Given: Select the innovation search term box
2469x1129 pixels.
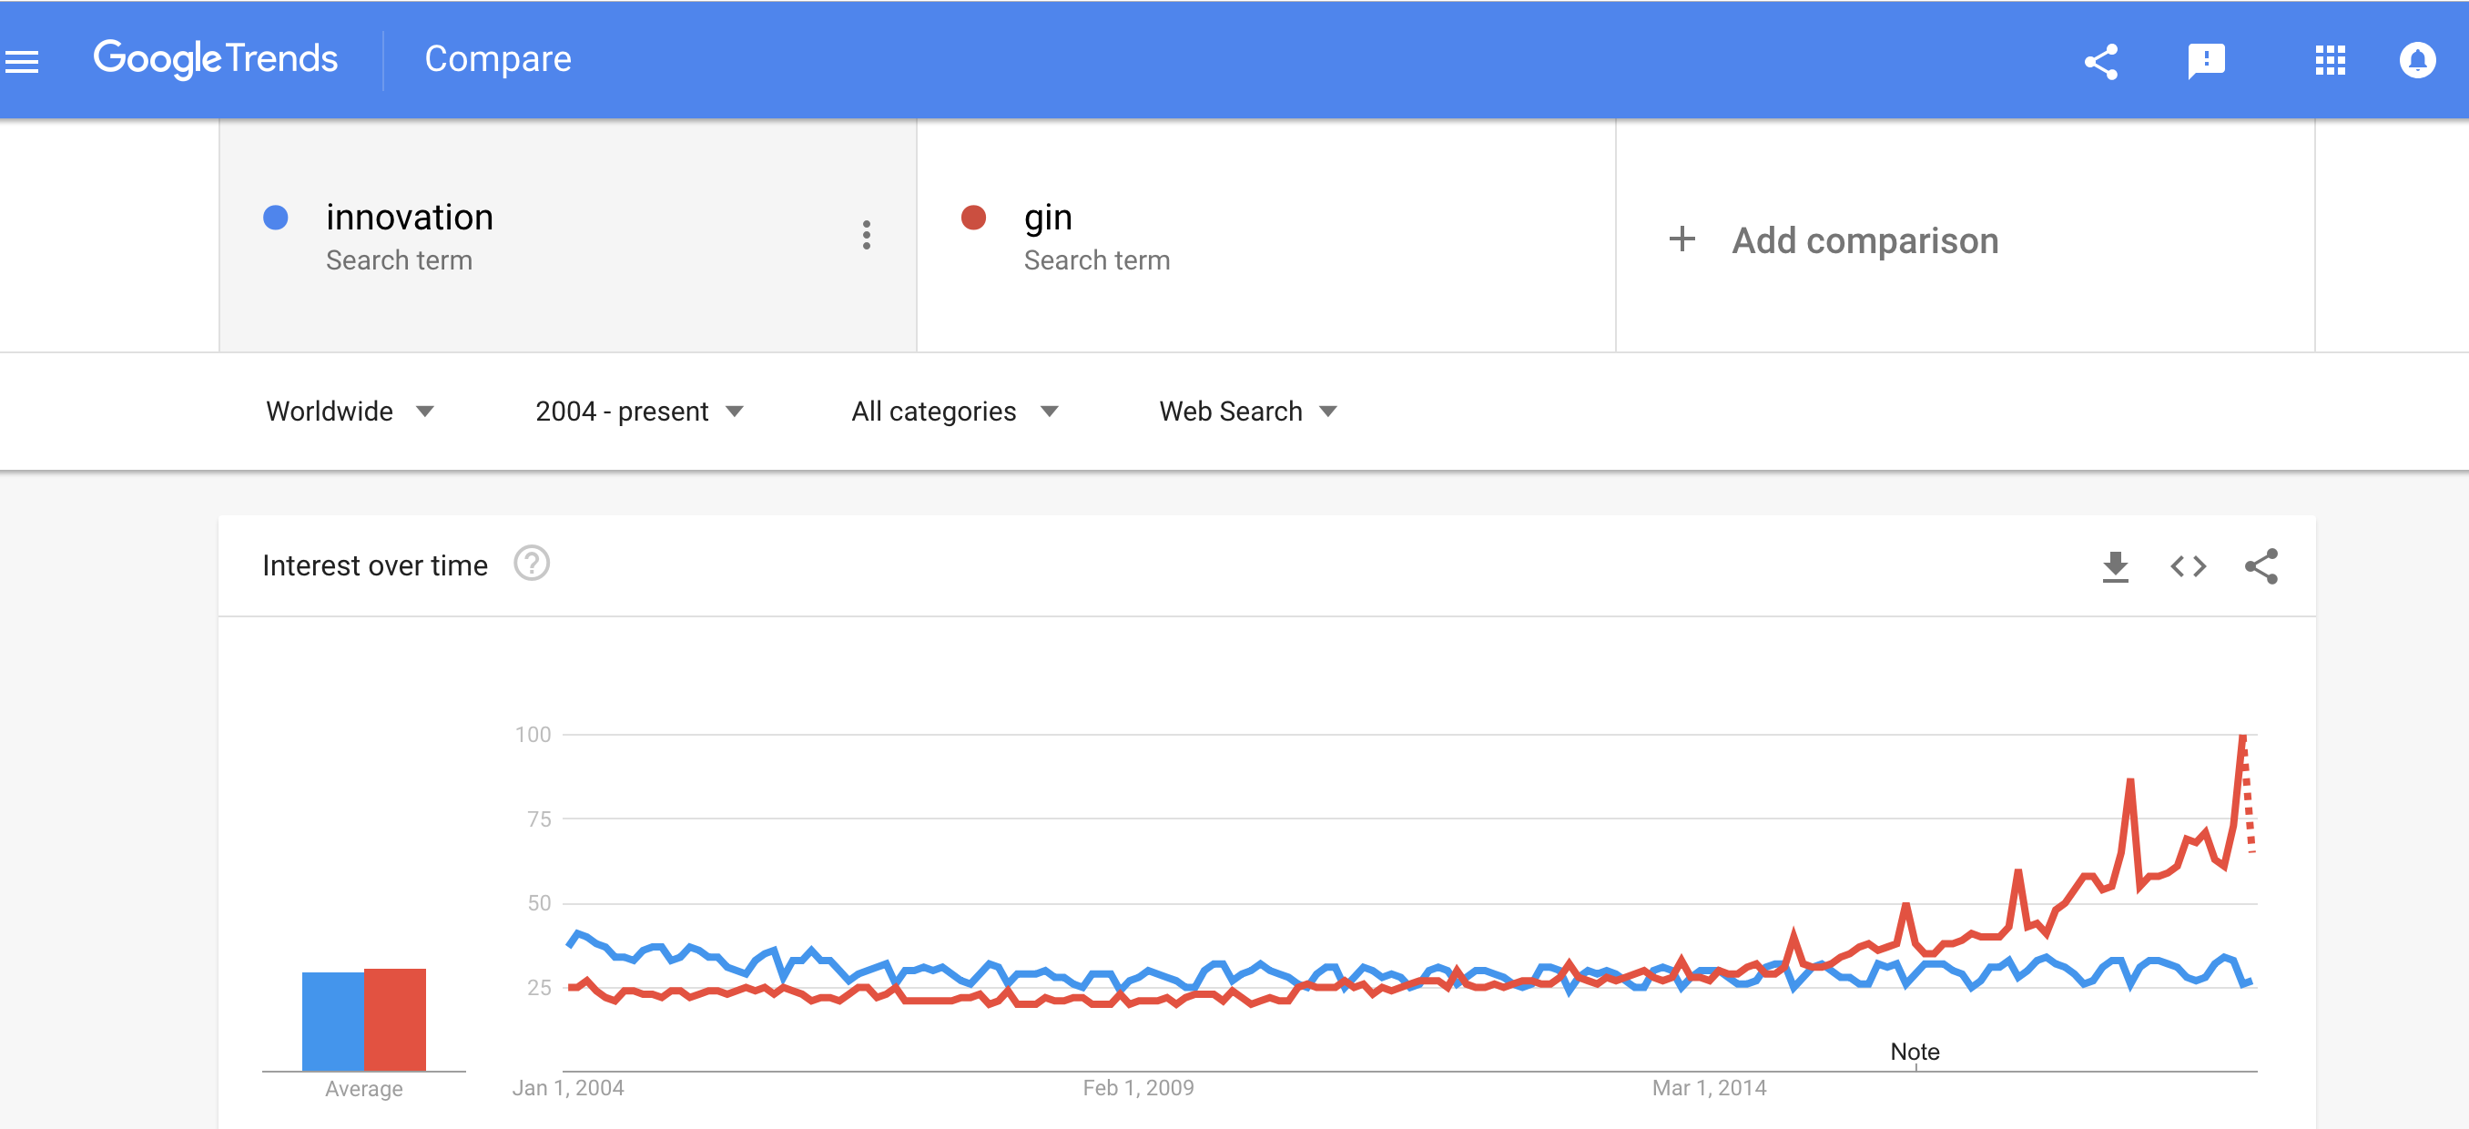Looking at the screenshot, I should [x=568, y=236].
